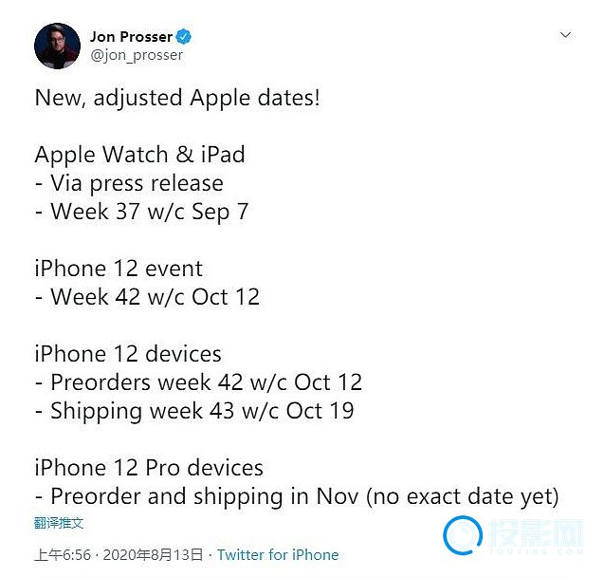Open the Jon Prosser display name link
Screen dimensions: 604x577
pos(131,37)
